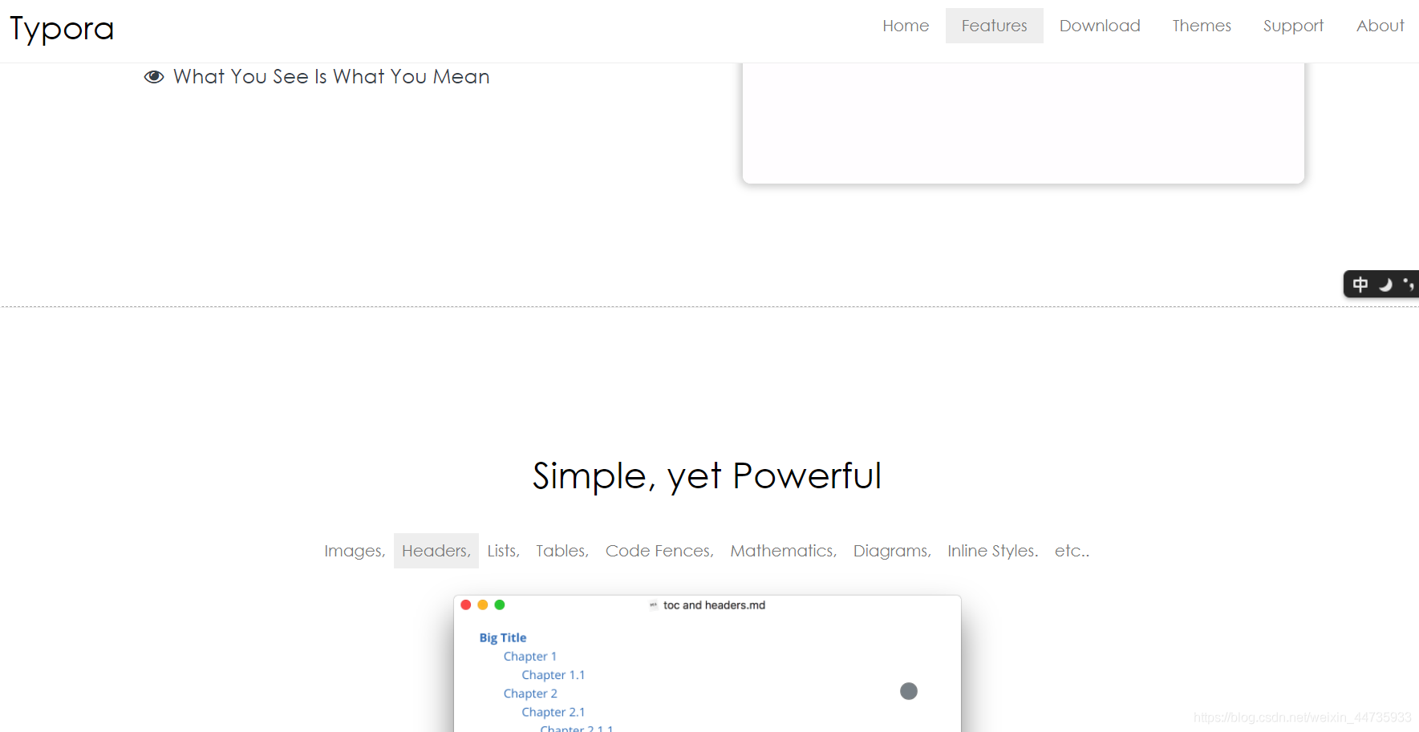
Task: Select the etc.. tab
Action: click(1072, 551)
